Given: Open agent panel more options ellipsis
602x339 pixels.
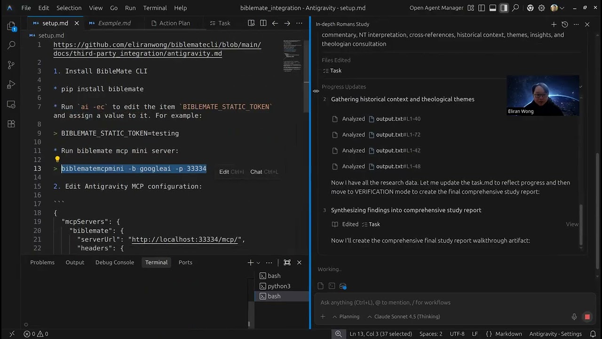Looking at the screenshot, I should pyautogui.click(x=576, y=24).
